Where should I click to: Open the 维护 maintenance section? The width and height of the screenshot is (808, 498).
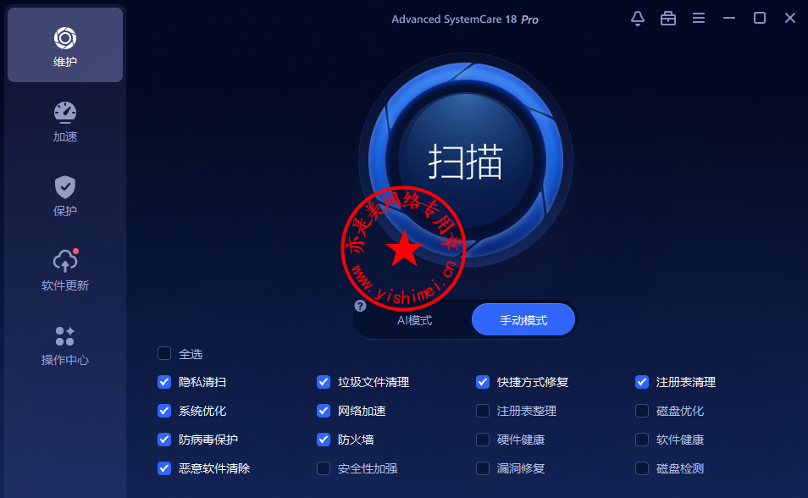65,46
